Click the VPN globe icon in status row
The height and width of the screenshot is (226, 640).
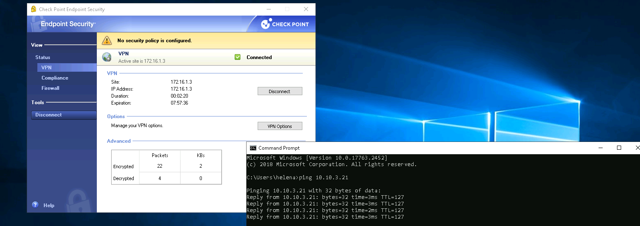[107, 57]
